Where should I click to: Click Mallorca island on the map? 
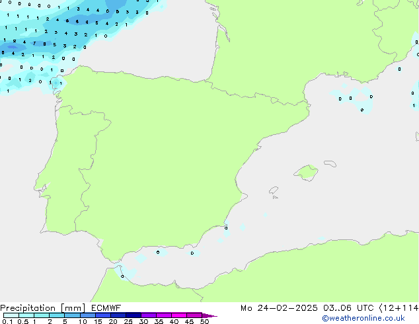(307, 173)
